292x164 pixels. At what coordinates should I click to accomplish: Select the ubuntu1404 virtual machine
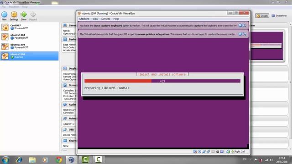(29, 46)
